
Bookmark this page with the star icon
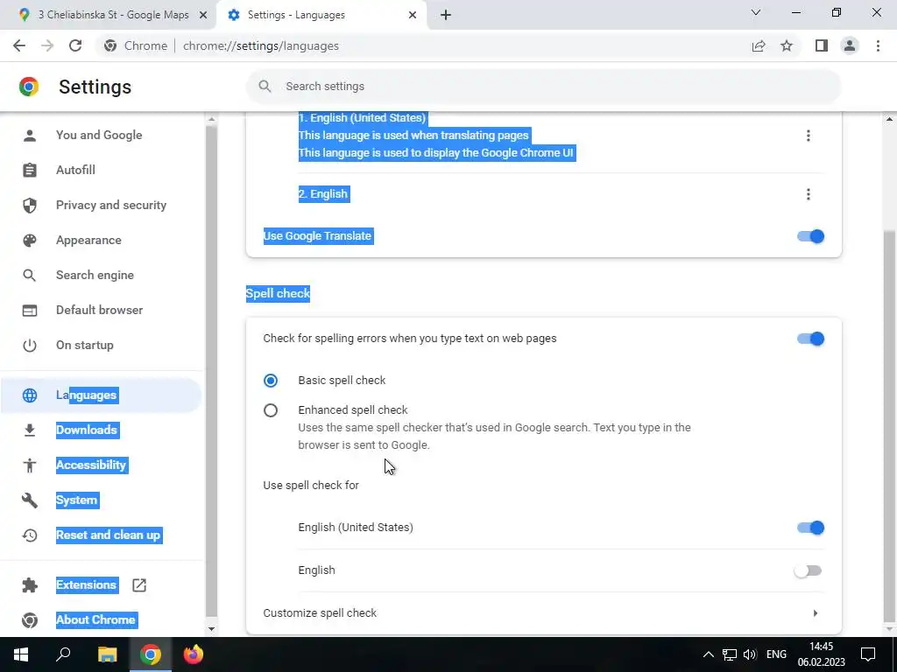pos(787,45)
